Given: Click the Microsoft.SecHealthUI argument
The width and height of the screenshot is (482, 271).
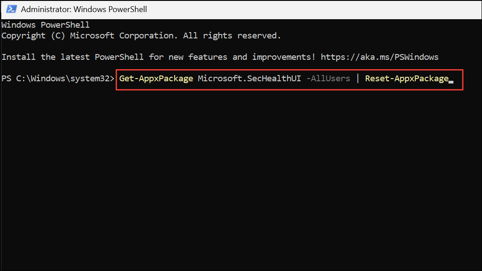Looking at the screenshot, I should pos(249,79).
